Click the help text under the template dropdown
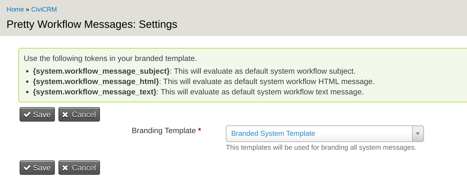Viewport: 467px width, 192px height. 321,147
